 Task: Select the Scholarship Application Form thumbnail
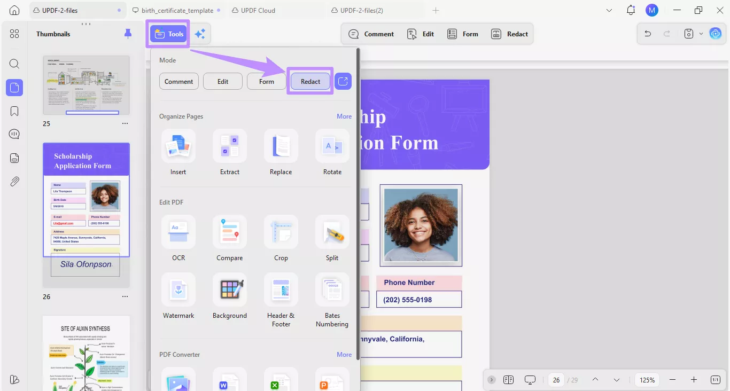[86, 215]
